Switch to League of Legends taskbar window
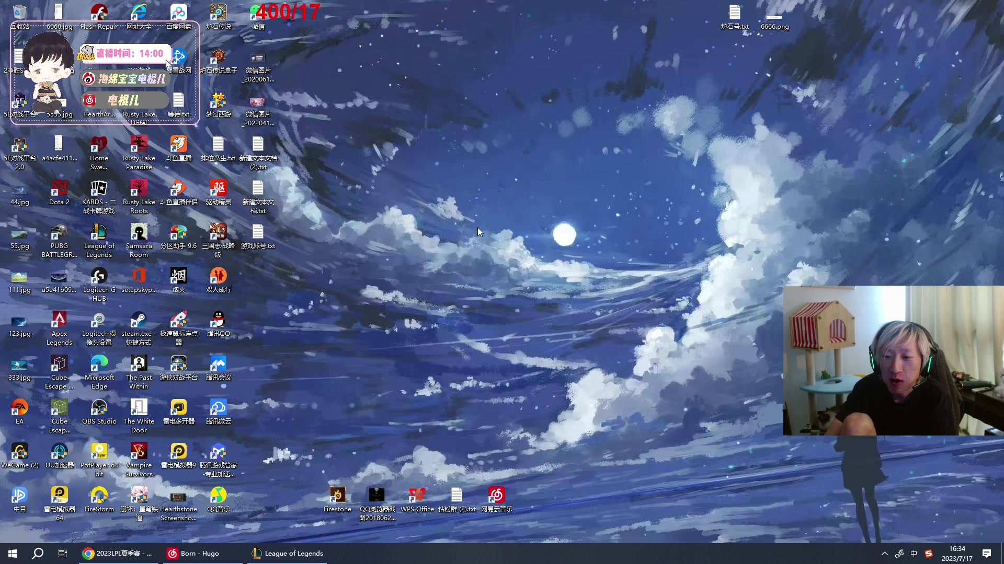Screen dimensions: 1004x564 [287, 553]
